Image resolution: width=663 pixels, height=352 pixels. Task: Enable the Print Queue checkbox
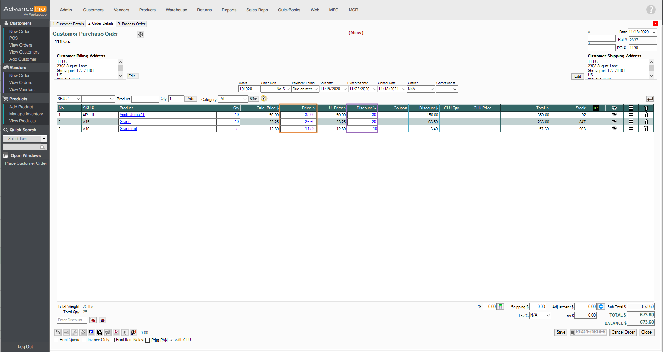click(56, 340)
